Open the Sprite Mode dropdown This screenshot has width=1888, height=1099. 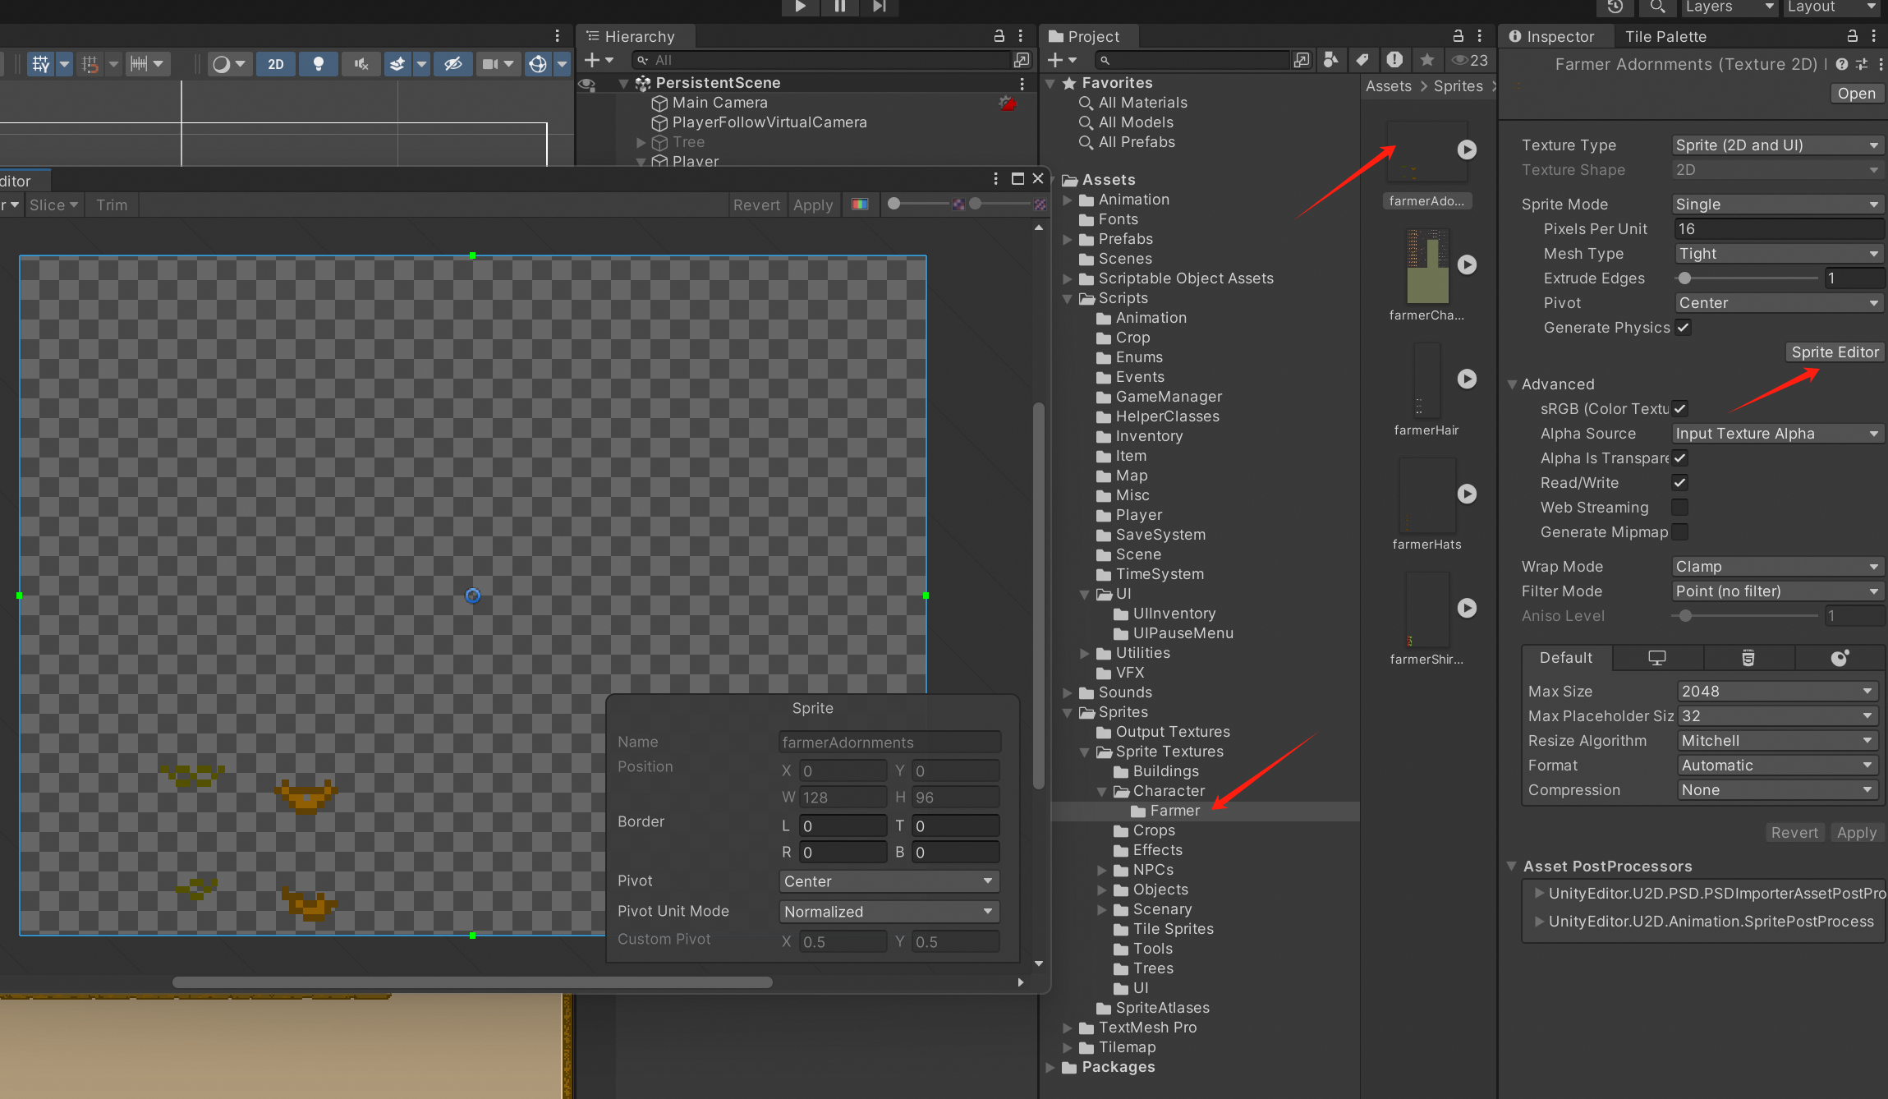[1777, 205]
